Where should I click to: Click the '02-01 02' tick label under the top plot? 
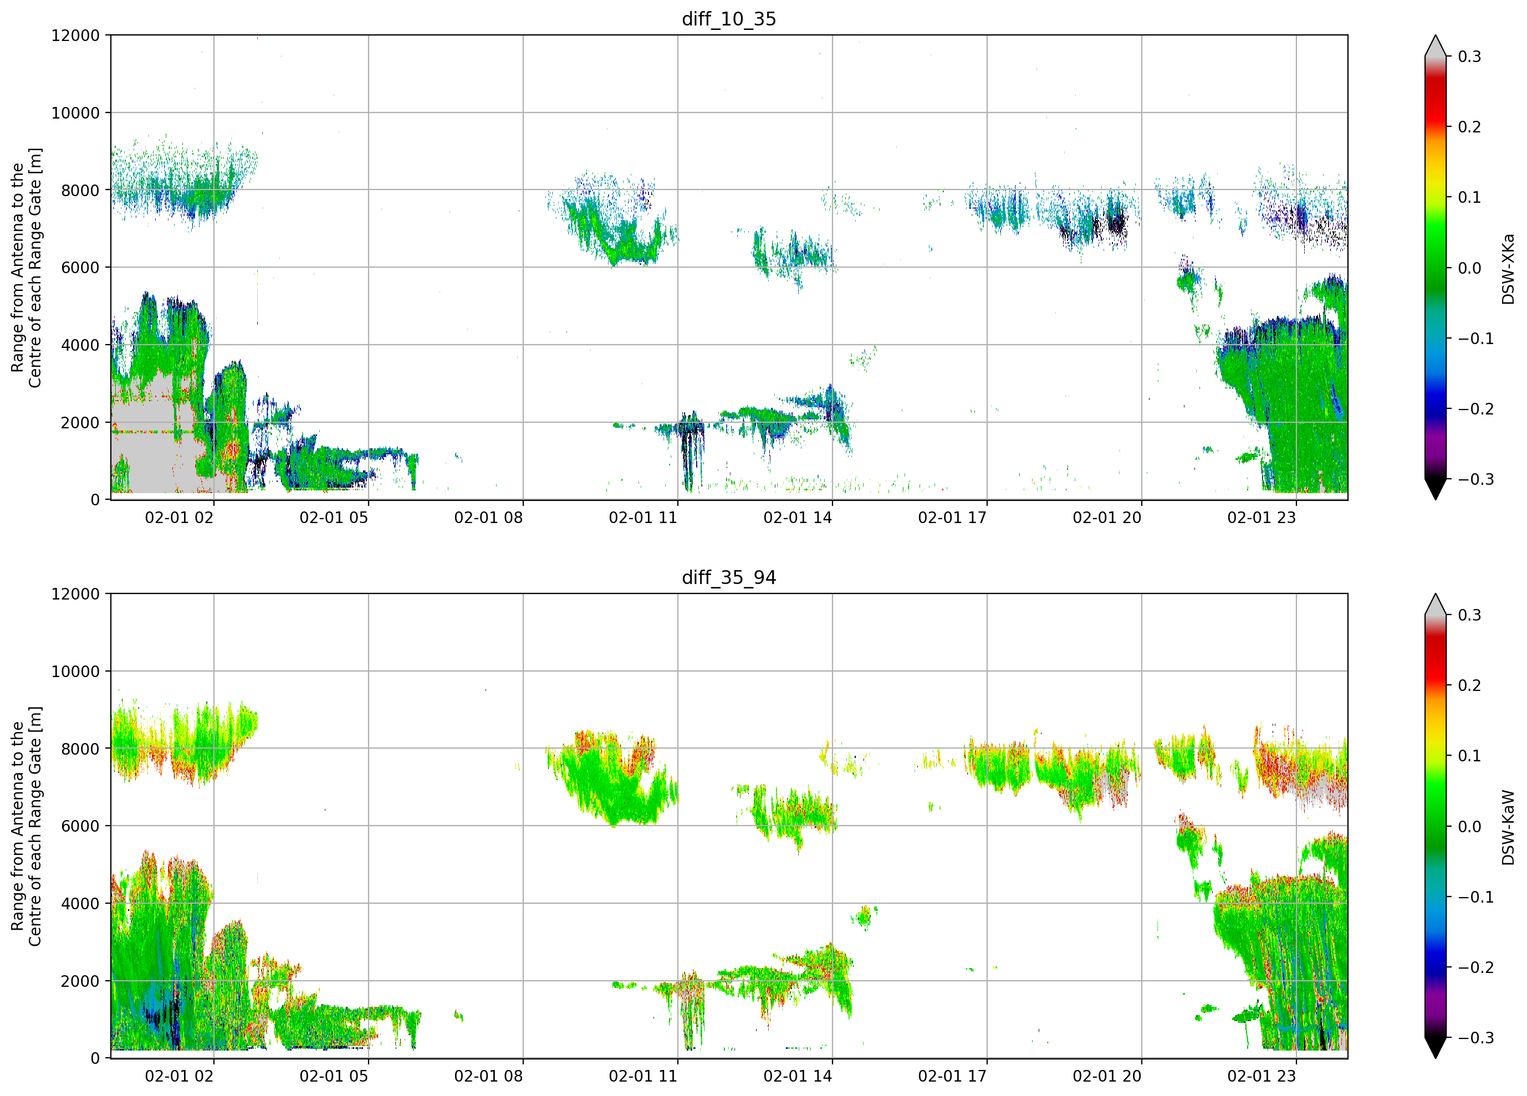click(x=179, y=518)
